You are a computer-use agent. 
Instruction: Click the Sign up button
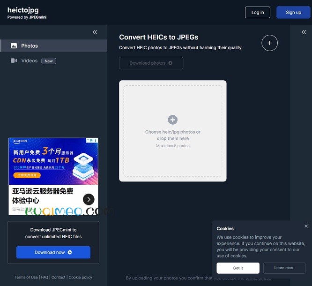293,12
